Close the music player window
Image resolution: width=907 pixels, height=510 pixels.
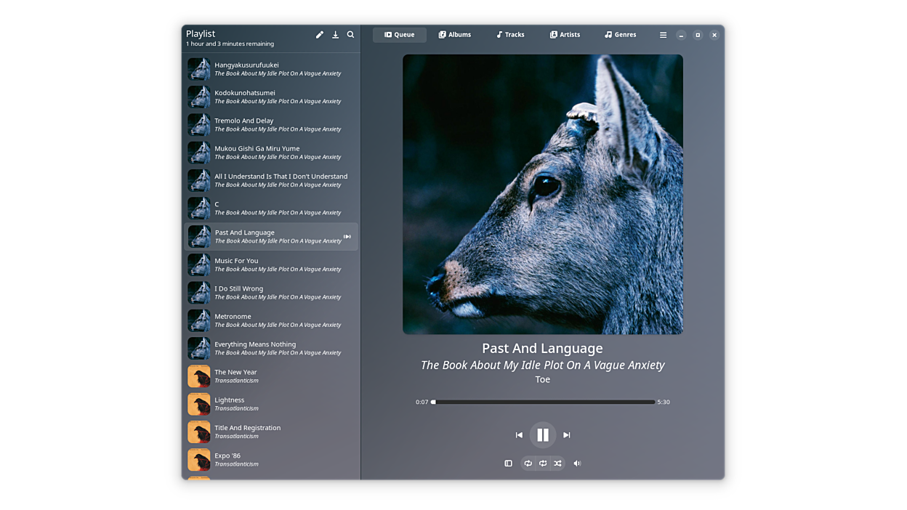pyautogui.click(x=714, y=35)
